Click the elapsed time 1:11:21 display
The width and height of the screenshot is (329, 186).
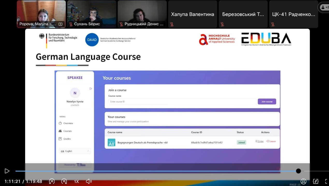(12, 181)
